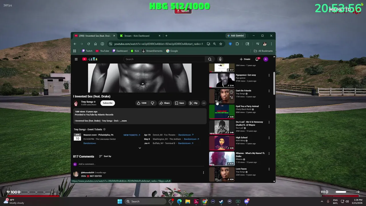The height and width of the screenshot is (206, 366).
Task: Open Microsoft Edge from the taskbar
Action: coord(179,201)
